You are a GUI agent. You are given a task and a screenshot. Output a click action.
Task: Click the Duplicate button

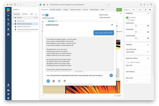point(126,10)
